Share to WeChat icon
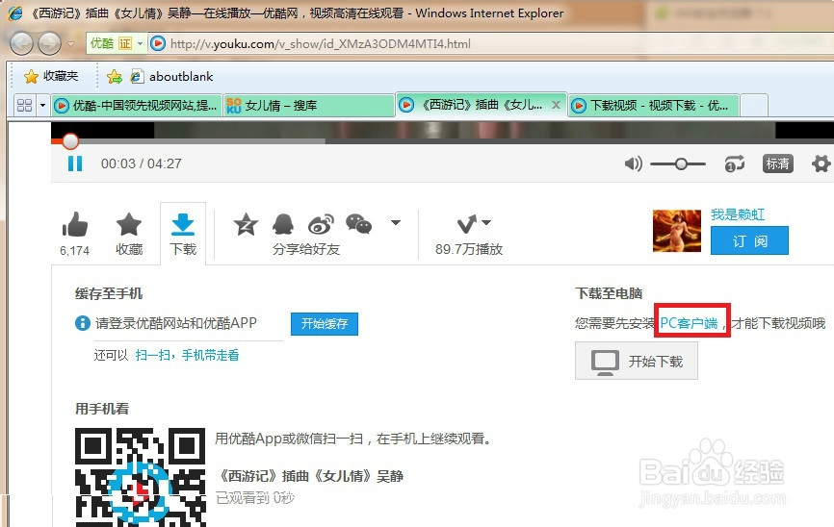 [x=359, y=224]
